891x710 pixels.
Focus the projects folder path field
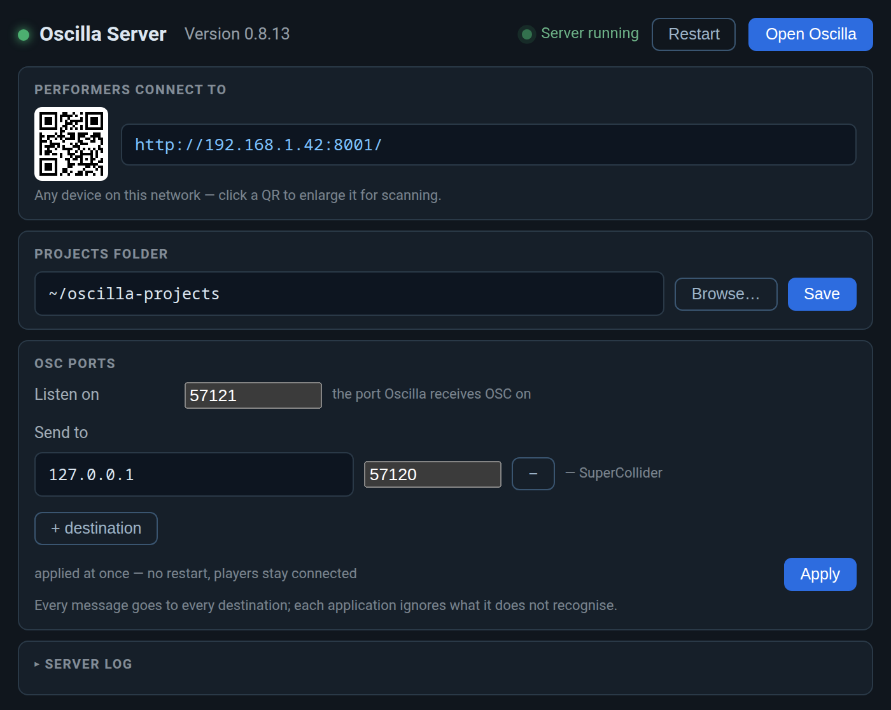pos(349,294)
